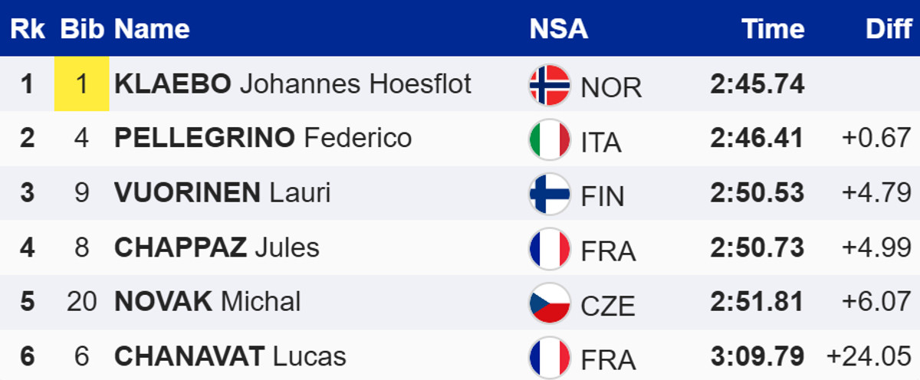Open PELLEGRINO Federico athlete link
The image size is (920, 380).
pyautogui.click(x=263, y=138)
